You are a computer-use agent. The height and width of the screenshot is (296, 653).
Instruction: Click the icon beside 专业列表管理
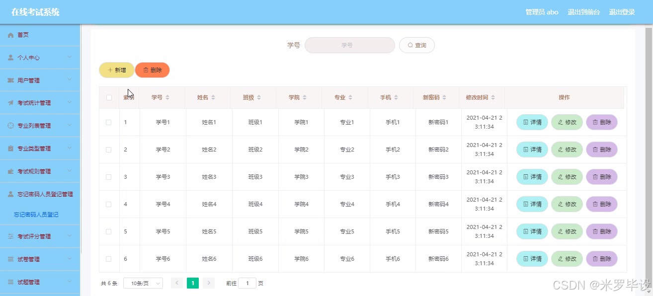tap(10, 126)
